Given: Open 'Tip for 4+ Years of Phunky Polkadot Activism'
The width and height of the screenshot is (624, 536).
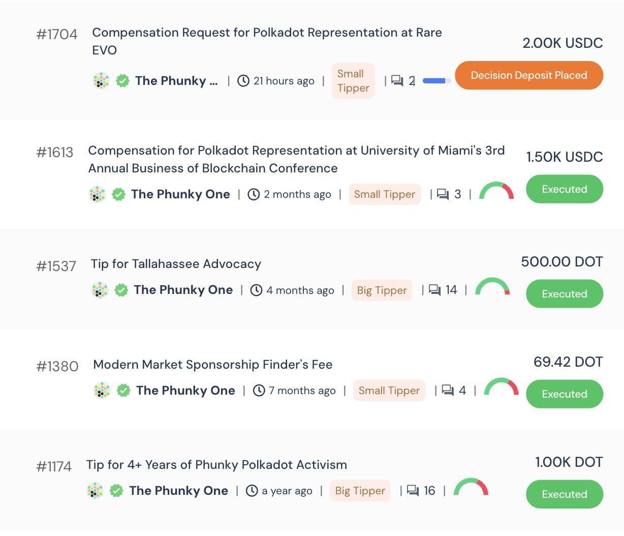Looking at the screenshot, I should pyautogui.click(x=216, y=465).
